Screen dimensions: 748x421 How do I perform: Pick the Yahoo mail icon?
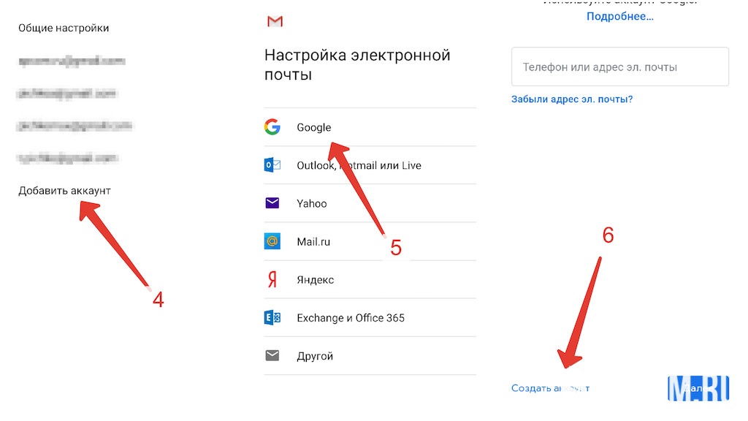coord(272,203)
